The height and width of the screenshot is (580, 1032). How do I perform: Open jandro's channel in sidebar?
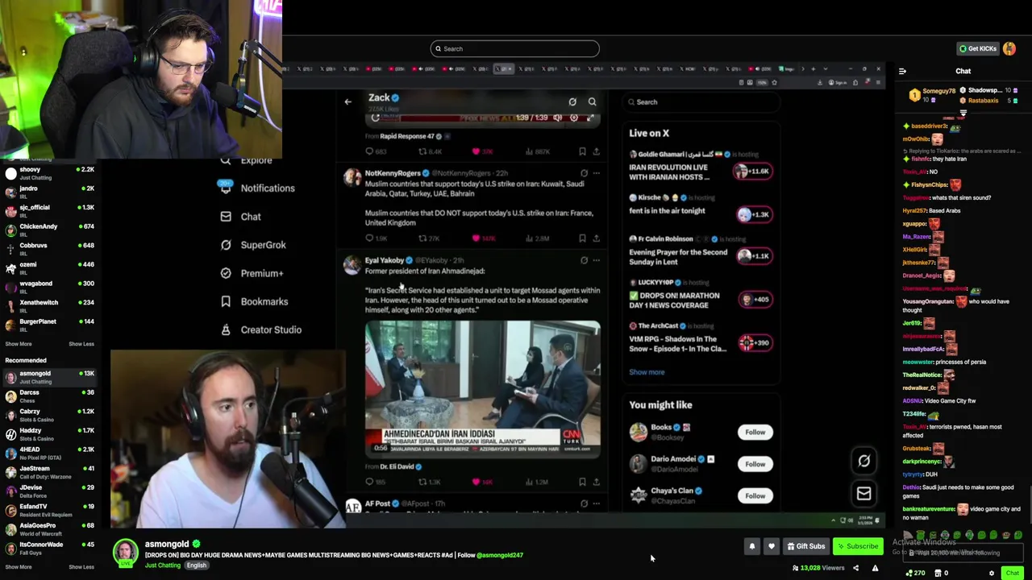pyautogui.click(x=48, y=192)
